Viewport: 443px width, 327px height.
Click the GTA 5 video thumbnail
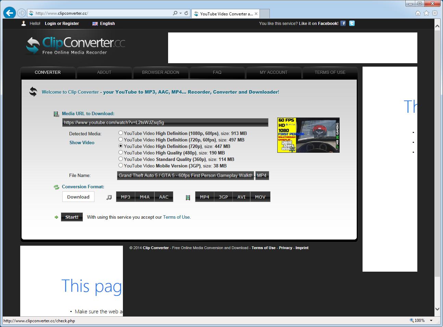(x=308, y=135)
